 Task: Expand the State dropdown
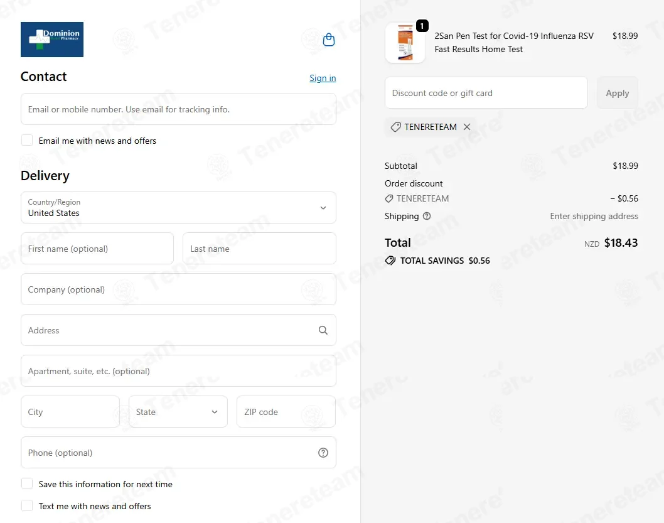[x=178, y=412]
